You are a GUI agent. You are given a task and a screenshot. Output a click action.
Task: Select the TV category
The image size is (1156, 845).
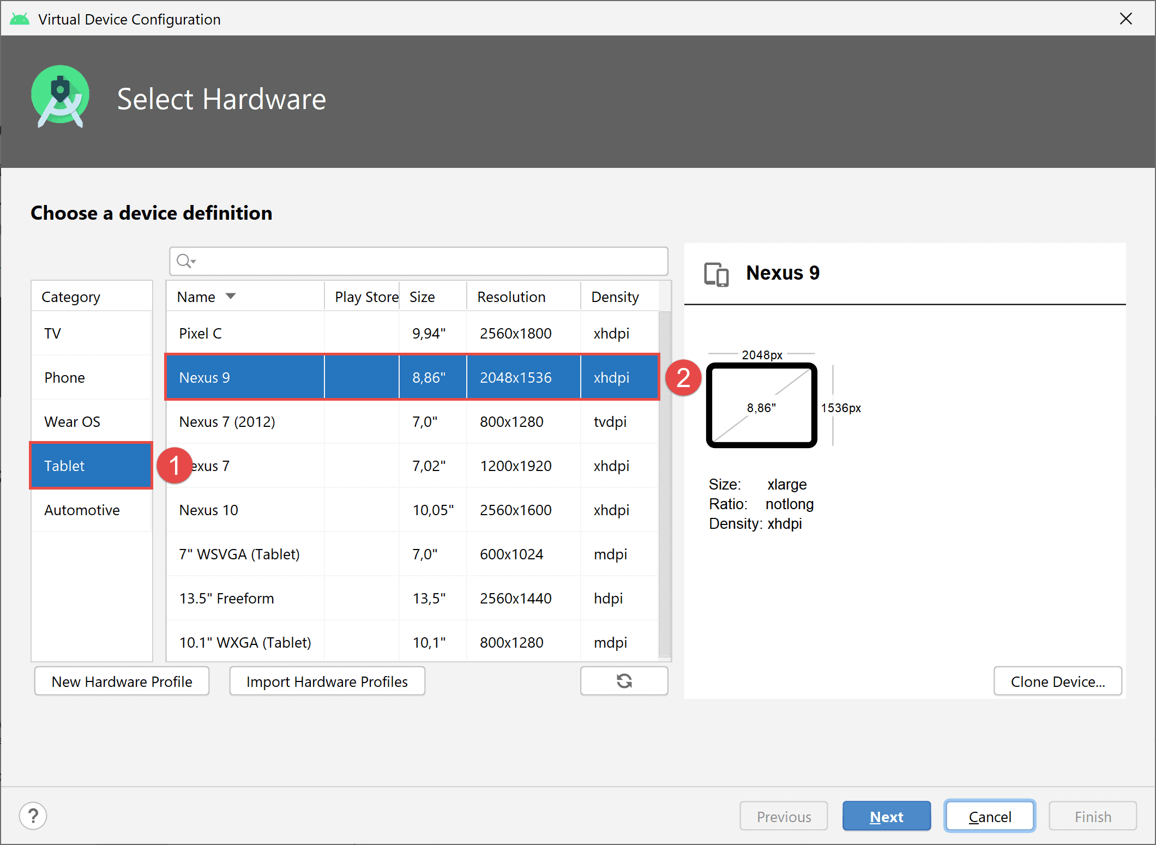[x=92, y=333]
